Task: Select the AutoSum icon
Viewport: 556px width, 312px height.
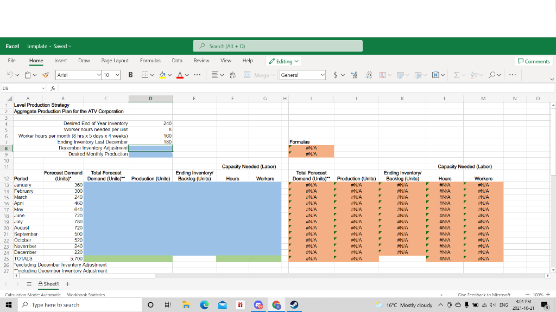Action: click(x=457, y=75)
